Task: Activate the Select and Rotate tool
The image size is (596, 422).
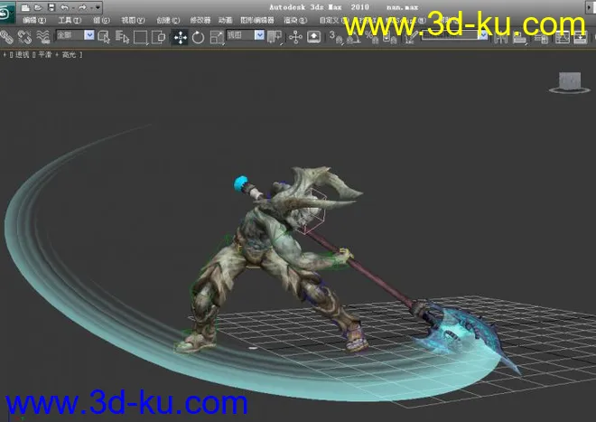Action: 198,37
